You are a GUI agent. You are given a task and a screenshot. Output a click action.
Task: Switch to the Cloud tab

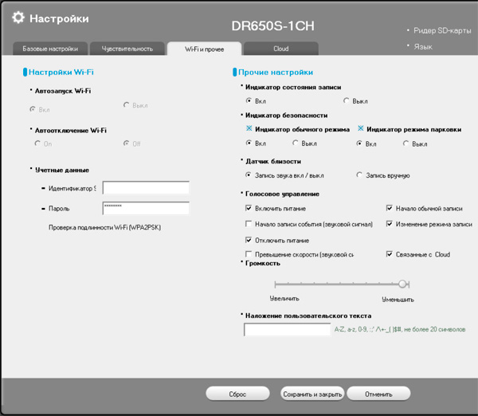point(280,49)
